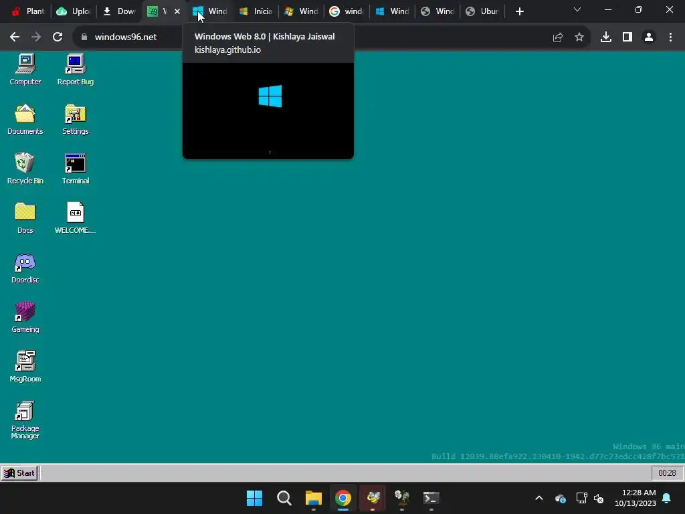Reload the windows96.net page
The image size is (685, 514).
coord(58,37)
